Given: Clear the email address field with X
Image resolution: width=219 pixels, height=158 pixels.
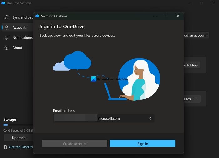Looking at the screenshot, I should pyautogui.click(x=150, y=118).
